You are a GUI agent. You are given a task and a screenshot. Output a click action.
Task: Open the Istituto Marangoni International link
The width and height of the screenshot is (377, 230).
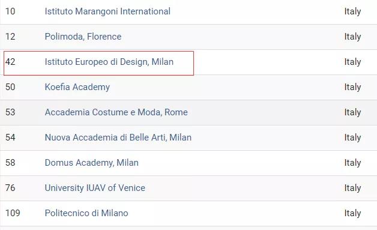107,11
